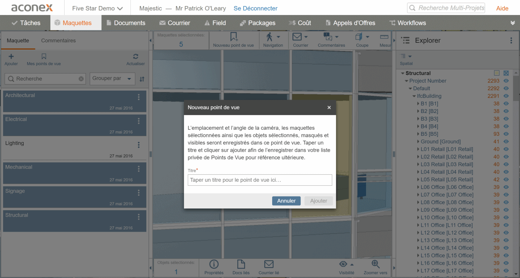Open the Commentaires tool in the viewer toolbar

pos(331,40)
